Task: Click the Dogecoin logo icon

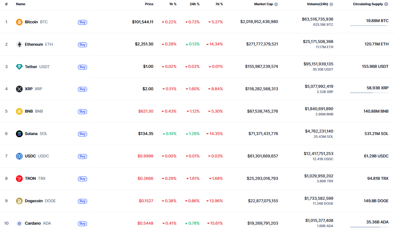Action: coord(19,201)
